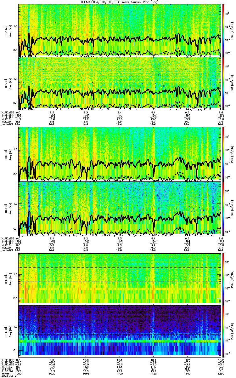Viewport: 236px width, 378px height.
Task: Click the 1140 time tick label
Action: click(187, 373)
